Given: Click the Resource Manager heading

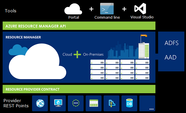Looking at the screenshot, I should click(x=23, y=37).
